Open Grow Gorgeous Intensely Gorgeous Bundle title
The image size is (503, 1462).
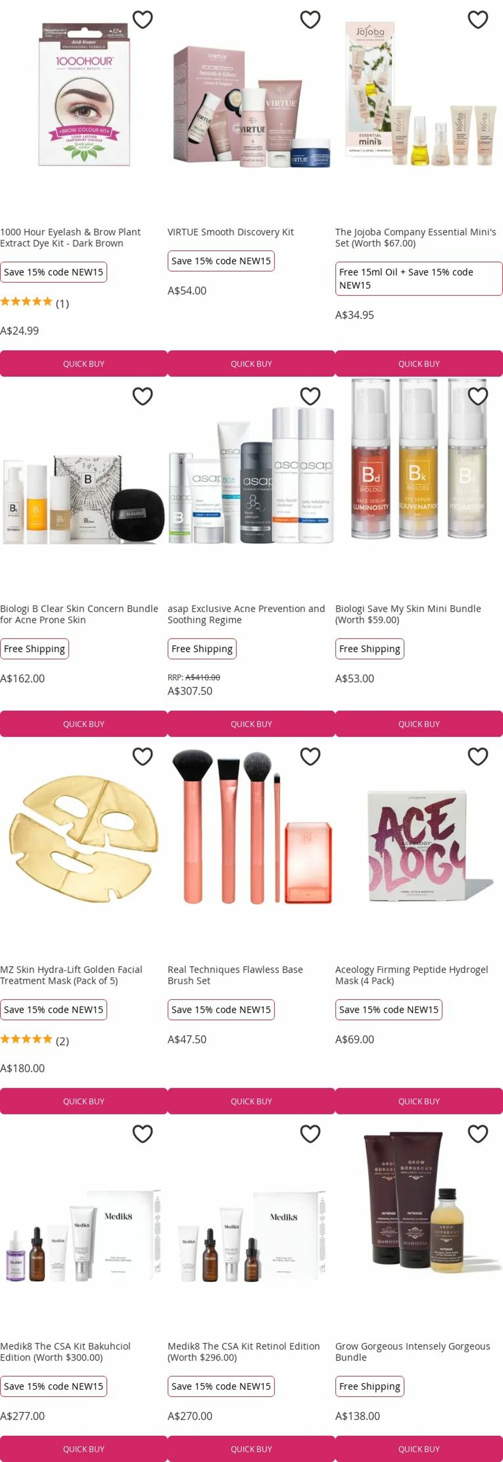coord(413,1351)
